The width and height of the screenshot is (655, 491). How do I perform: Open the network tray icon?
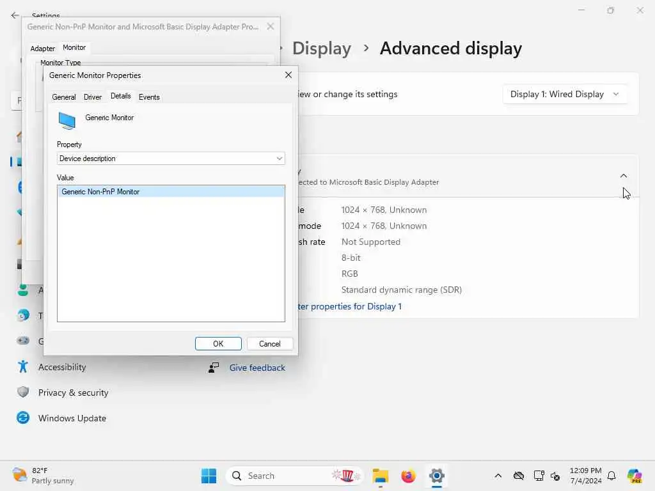coord(539,476)
